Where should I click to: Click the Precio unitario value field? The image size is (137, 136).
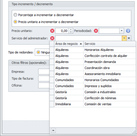point(62,31)
